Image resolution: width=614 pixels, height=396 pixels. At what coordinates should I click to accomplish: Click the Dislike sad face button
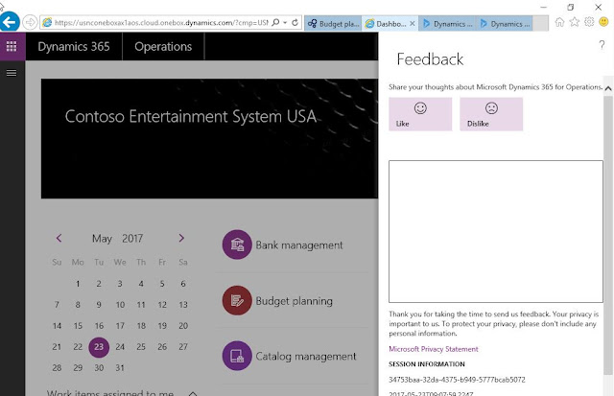click(x=491, y=114)
